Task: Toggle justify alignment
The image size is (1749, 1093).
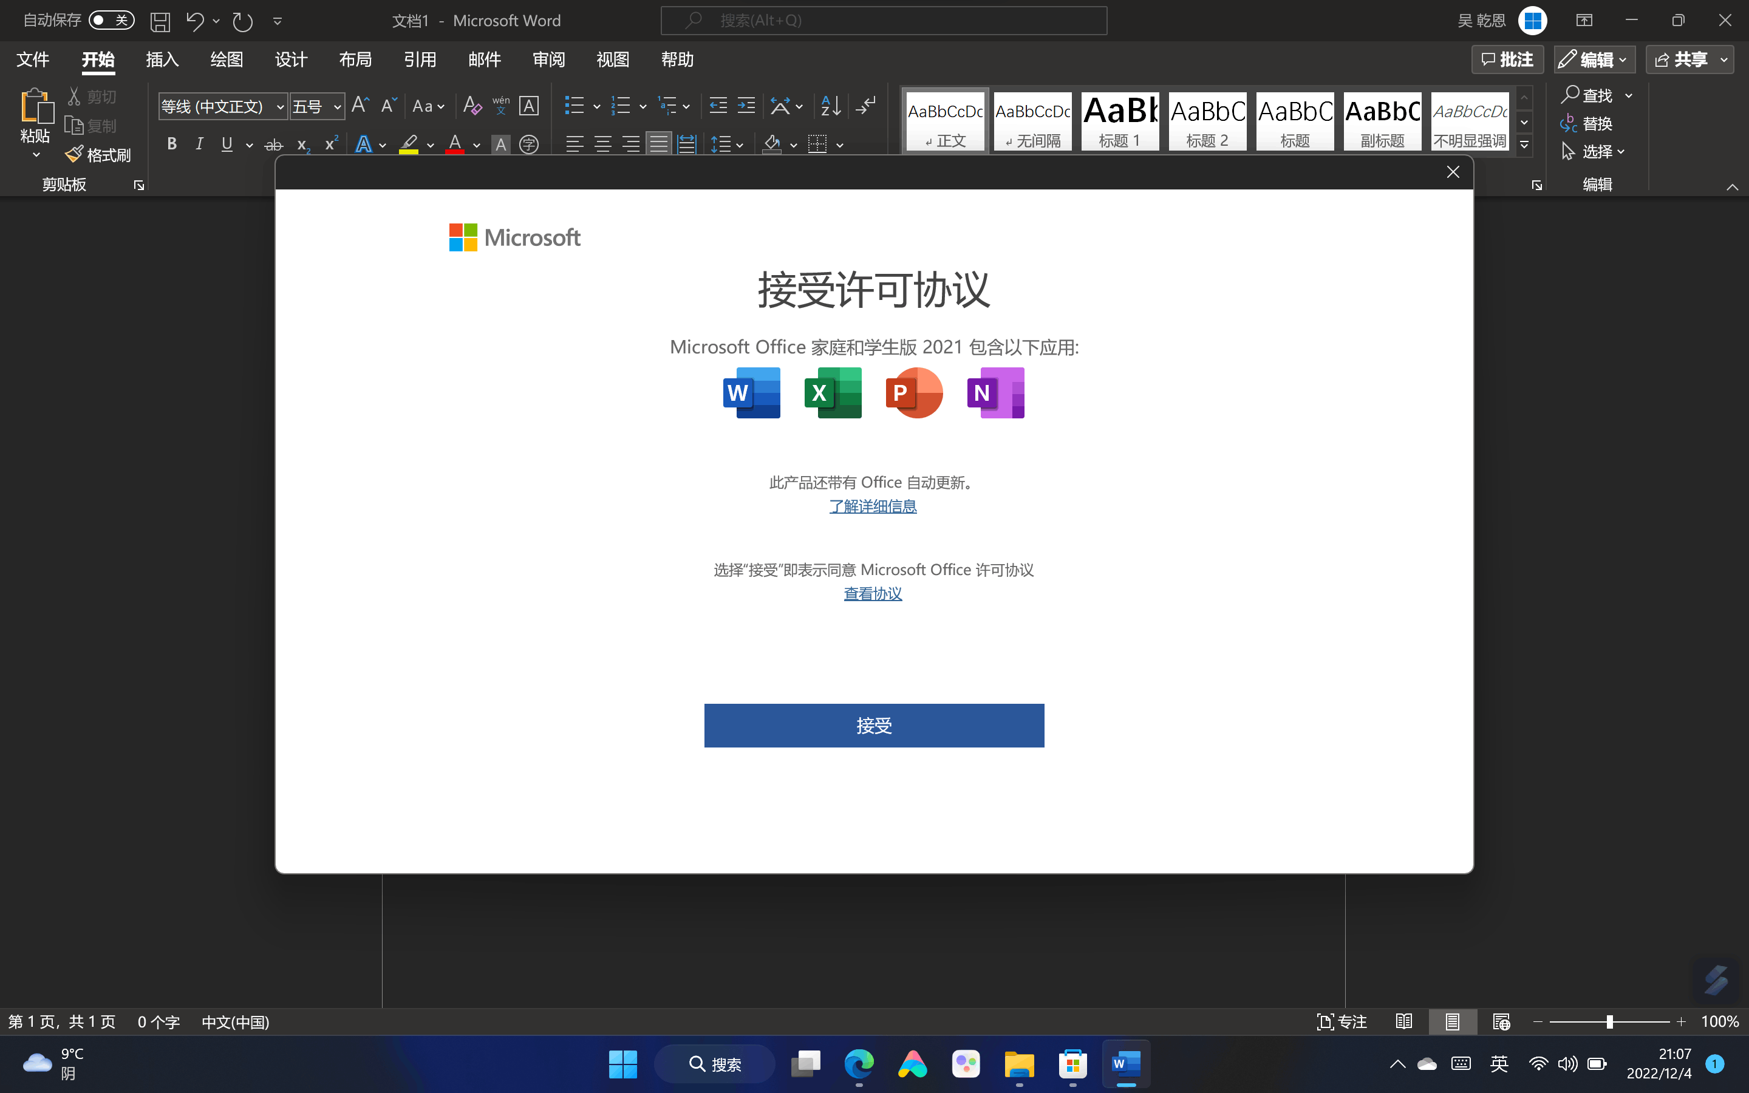Action: (658, 145)
